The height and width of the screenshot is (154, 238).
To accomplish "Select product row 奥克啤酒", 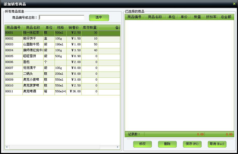I will pos(33,91).
